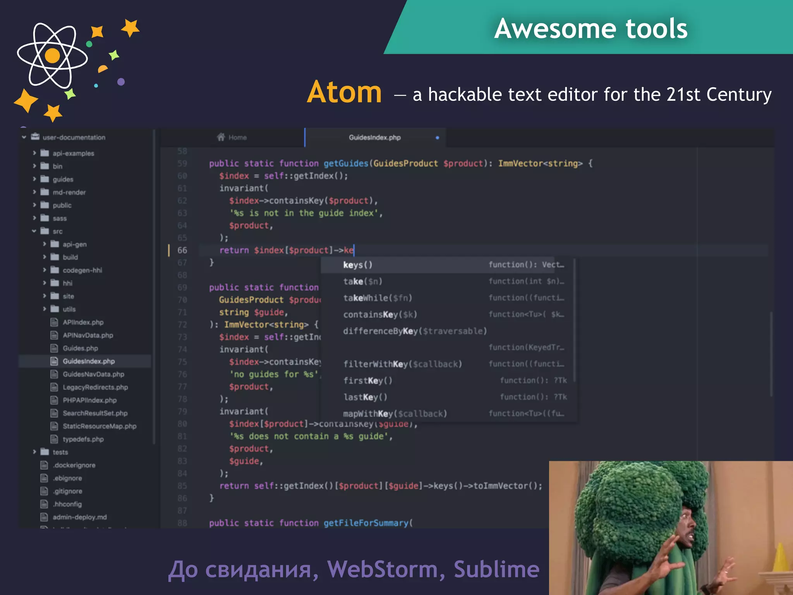
Task: Click the .hhconfig file icon
Action: [x=44, y=504]
